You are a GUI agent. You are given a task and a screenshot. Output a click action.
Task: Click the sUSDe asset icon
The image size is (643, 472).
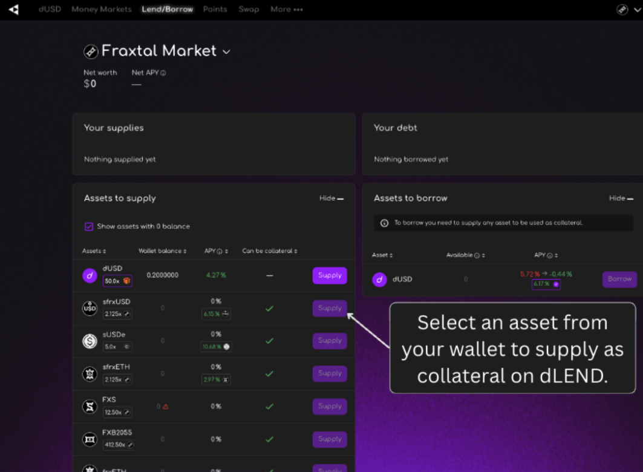point(90,341)
